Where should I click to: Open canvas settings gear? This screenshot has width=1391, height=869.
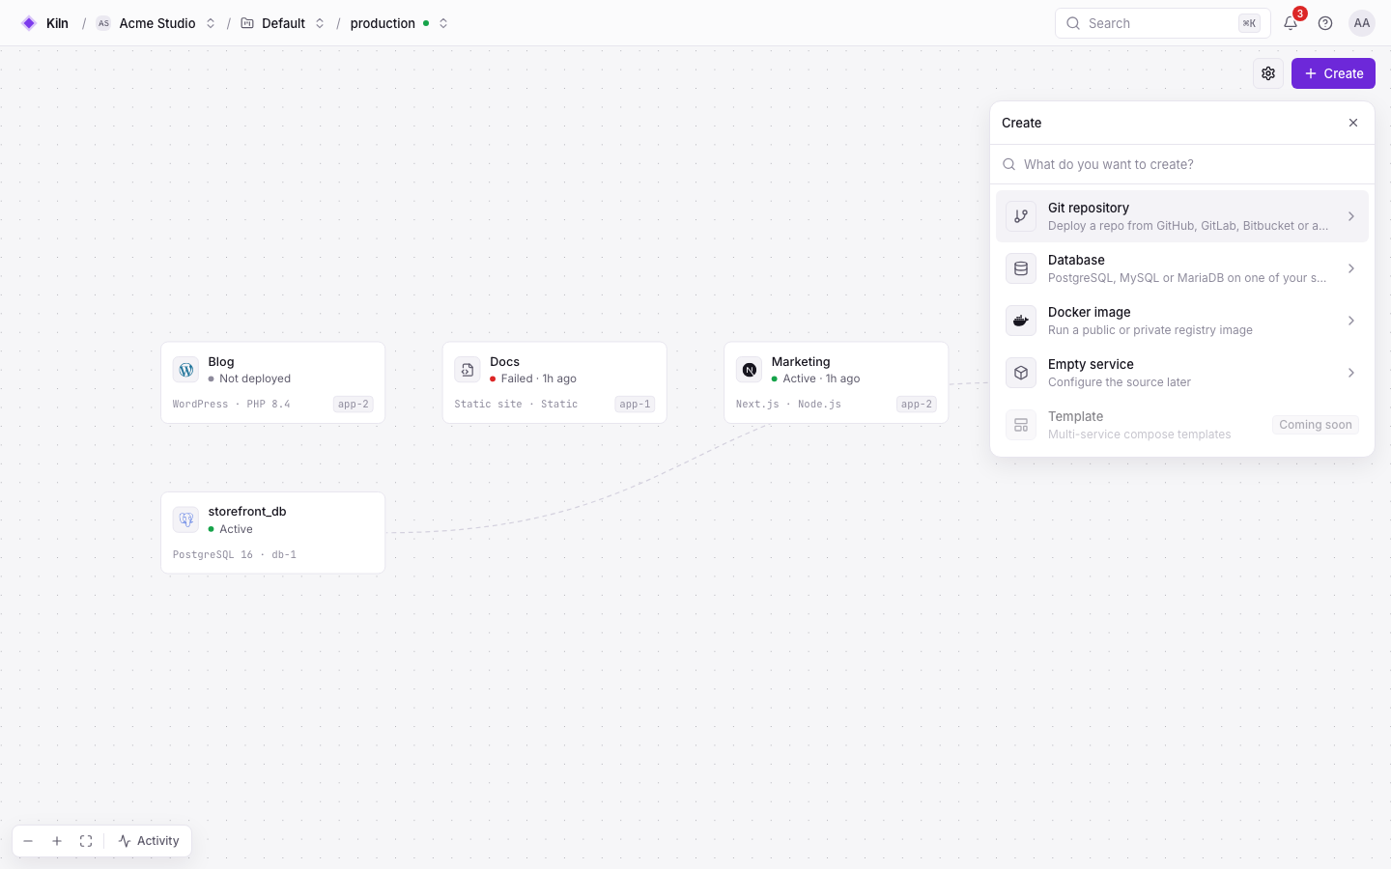click(1268, 73)
